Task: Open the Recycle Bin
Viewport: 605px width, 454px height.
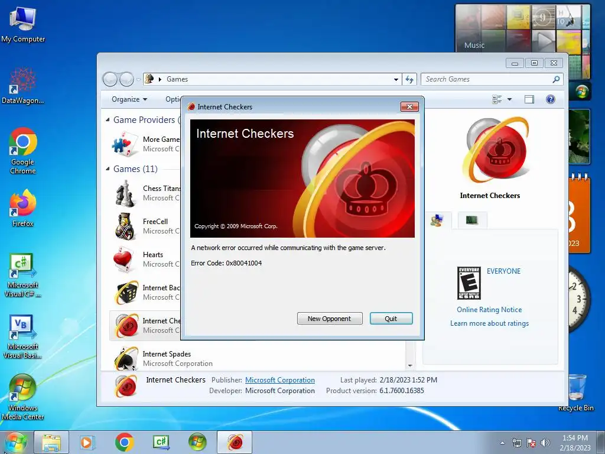Action: click(575, 393)
